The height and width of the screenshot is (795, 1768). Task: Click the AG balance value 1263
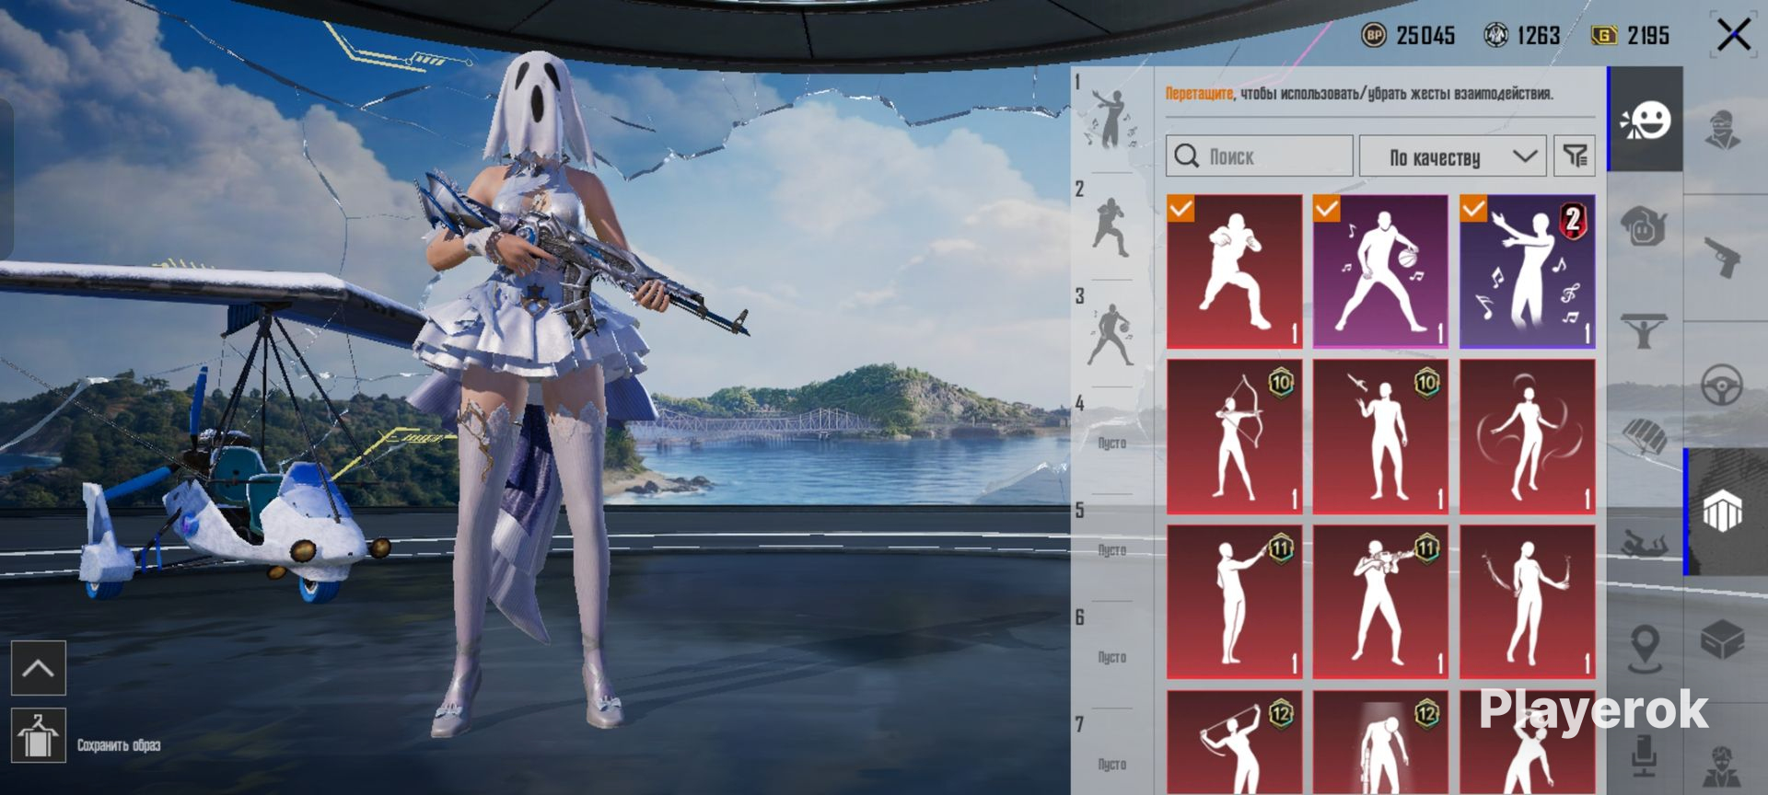coord(1539,36)
